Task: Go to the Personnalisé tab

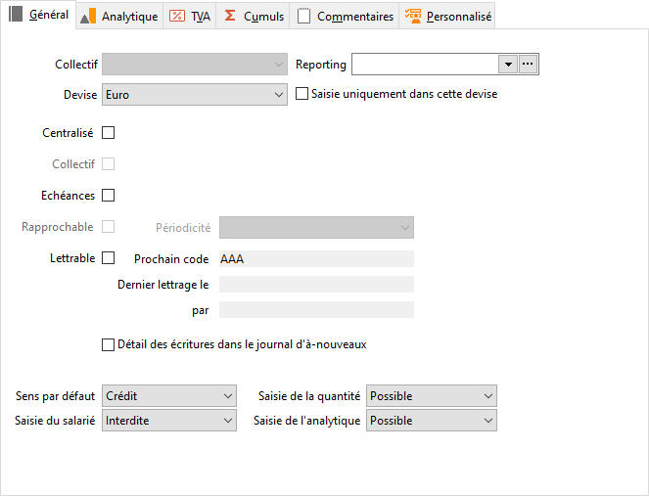Action: 447,16
